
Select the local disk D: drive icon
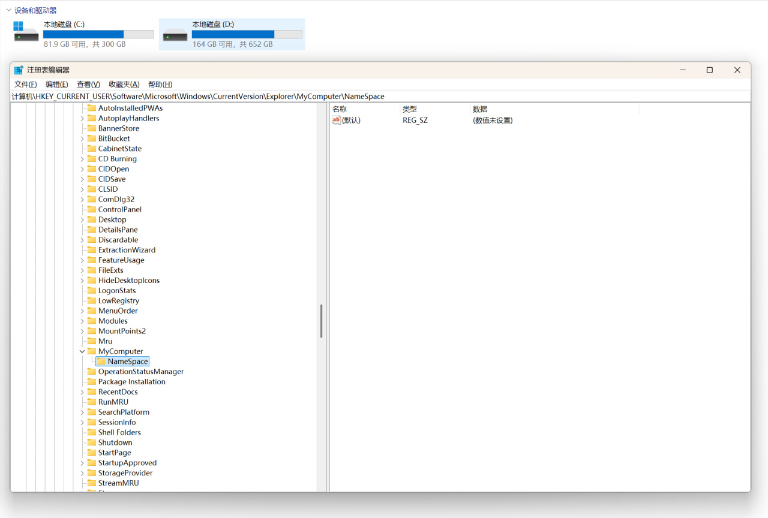(x=175, y=35)
